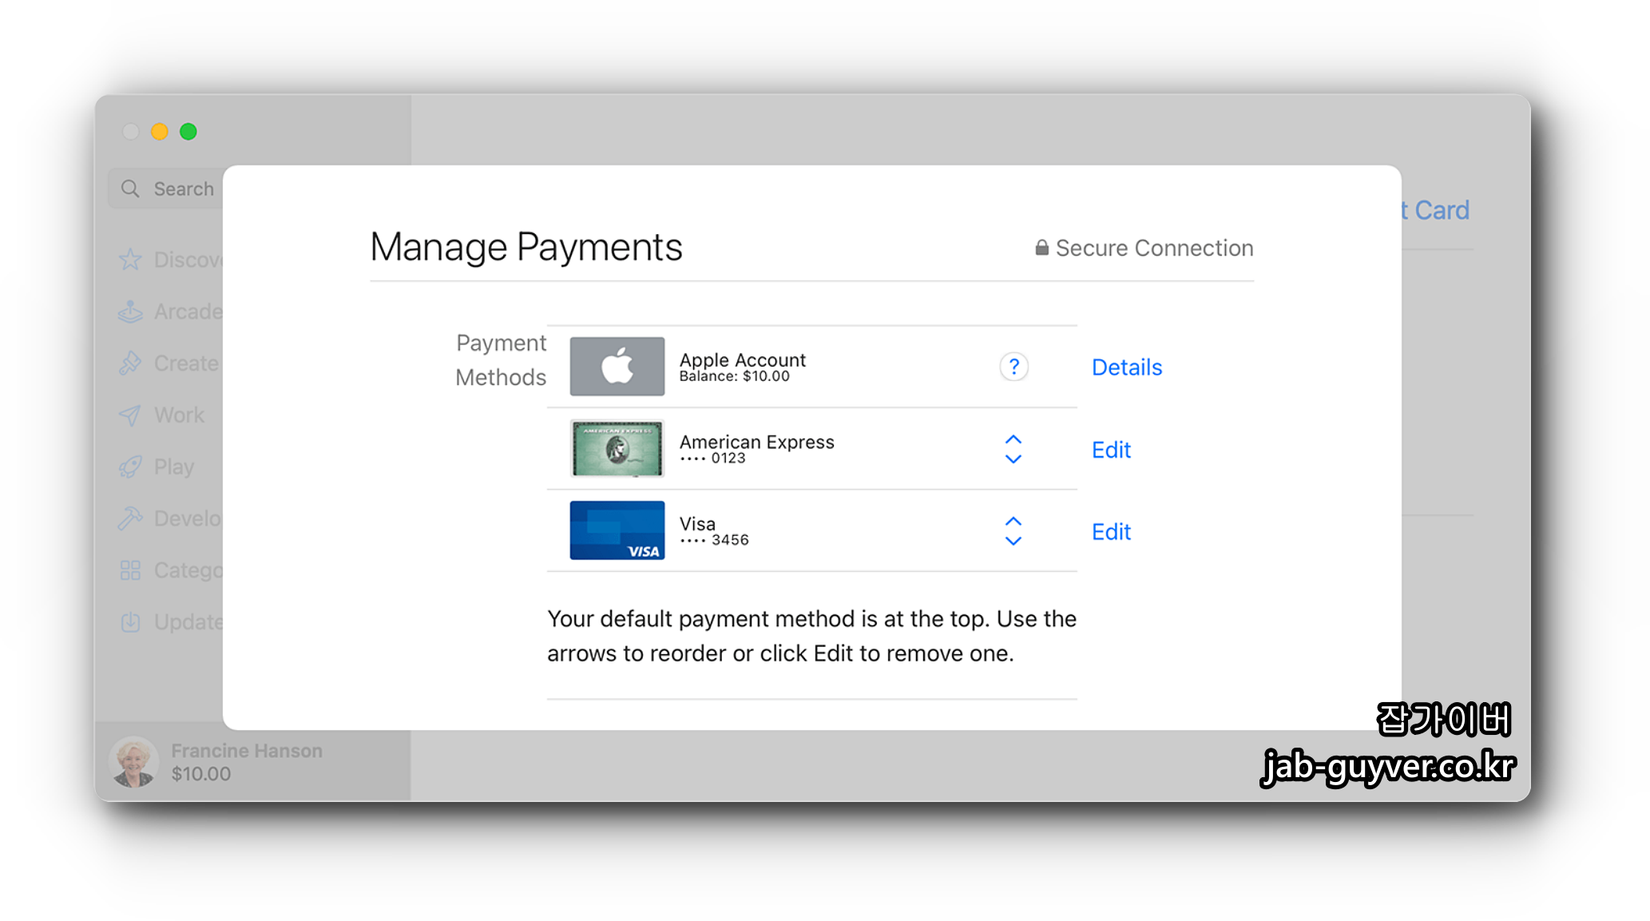The width and height of the screenshot is (1650, 921).
Task: Open Develop hammer icon in sidebar
Action: (130, 518)
